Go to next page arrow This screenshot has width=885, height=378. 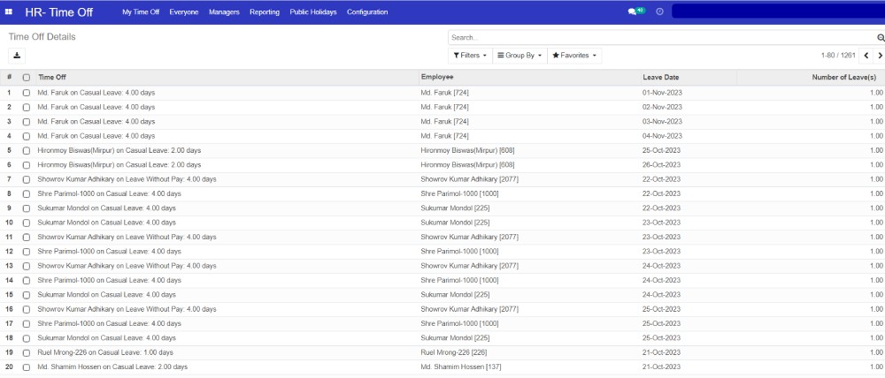(880, 56)
